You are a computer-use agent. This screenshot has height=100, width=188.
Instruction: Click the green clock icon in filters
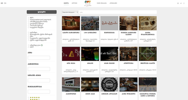42,45
